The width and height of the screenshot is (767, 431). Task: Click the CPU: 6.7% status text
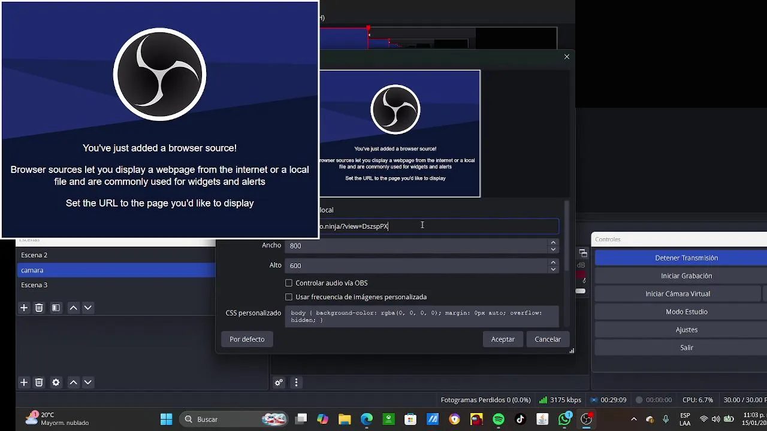697,400
